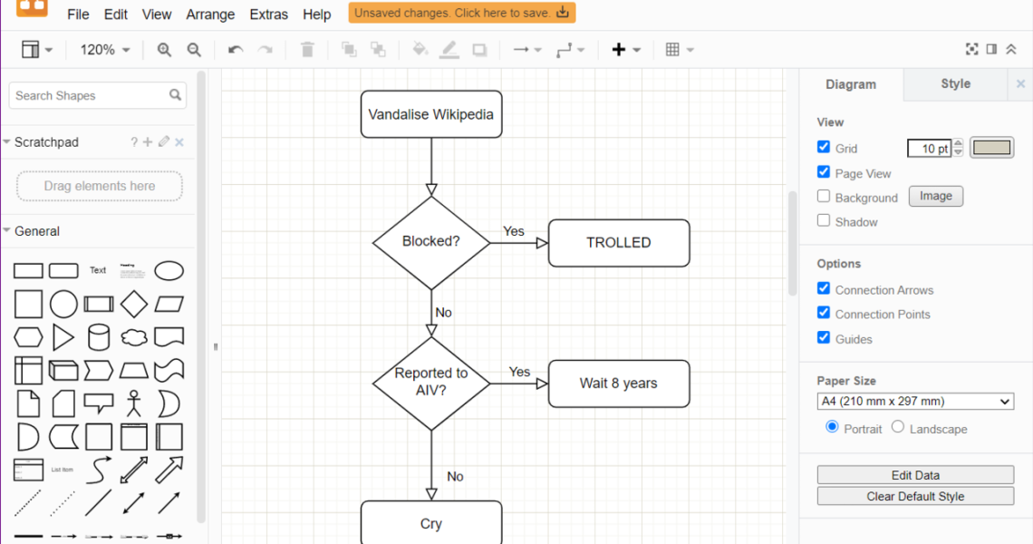Select the cloud shape in shapes panel

pos(134,337)
